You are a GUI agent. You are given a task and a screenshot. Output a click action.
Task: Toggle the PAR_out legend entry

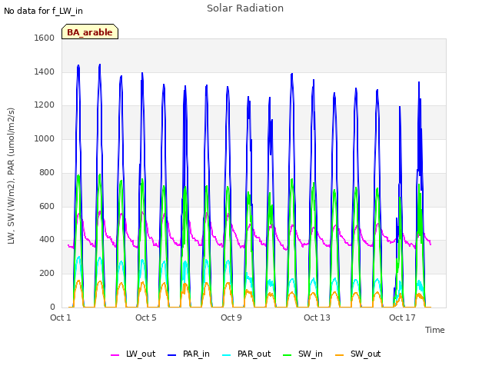pos(246,354)
